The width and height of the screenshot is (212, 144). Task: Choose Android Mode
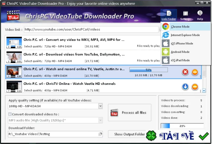[x=186, y=52]
